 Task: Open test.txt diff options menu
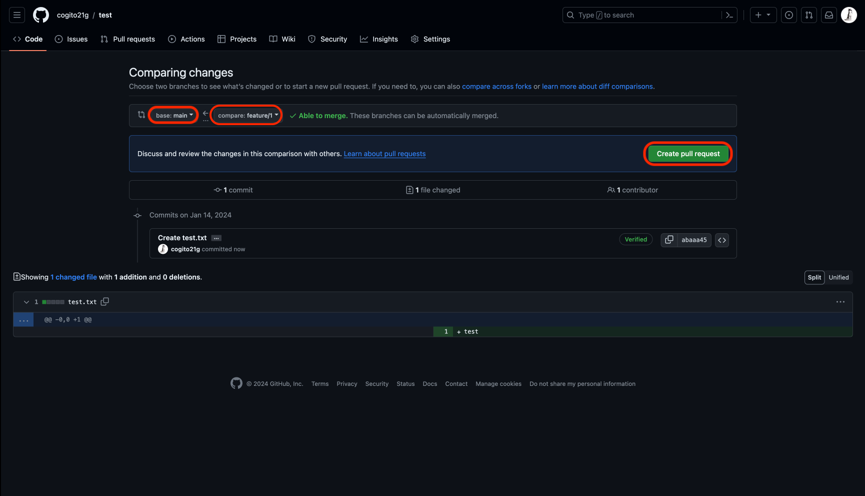pos(840,302)
